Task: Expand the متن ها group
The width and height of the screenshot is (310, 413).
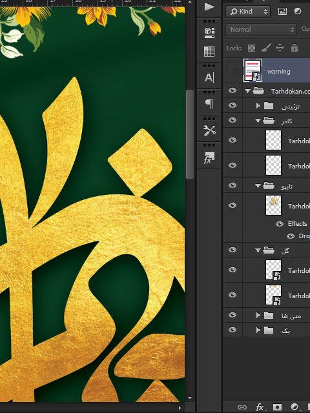Action: coord(258,316)
